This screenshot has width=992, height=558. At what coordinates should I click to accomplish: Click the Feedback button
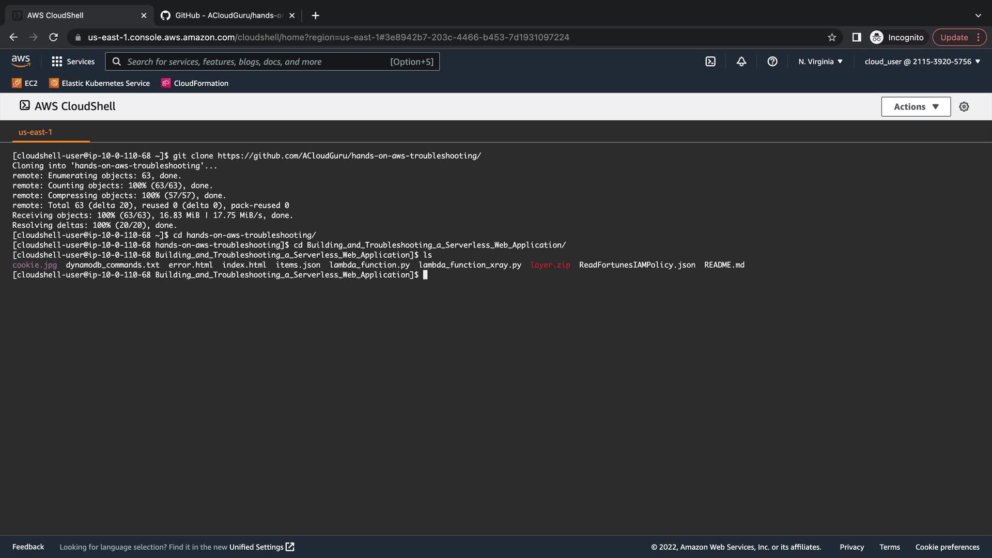[x=28, y=547]
